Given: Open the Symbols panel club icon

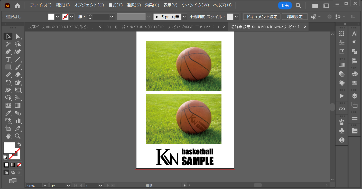Looking at the screenshot, I should pyautogui.click(x=342, y=131).
